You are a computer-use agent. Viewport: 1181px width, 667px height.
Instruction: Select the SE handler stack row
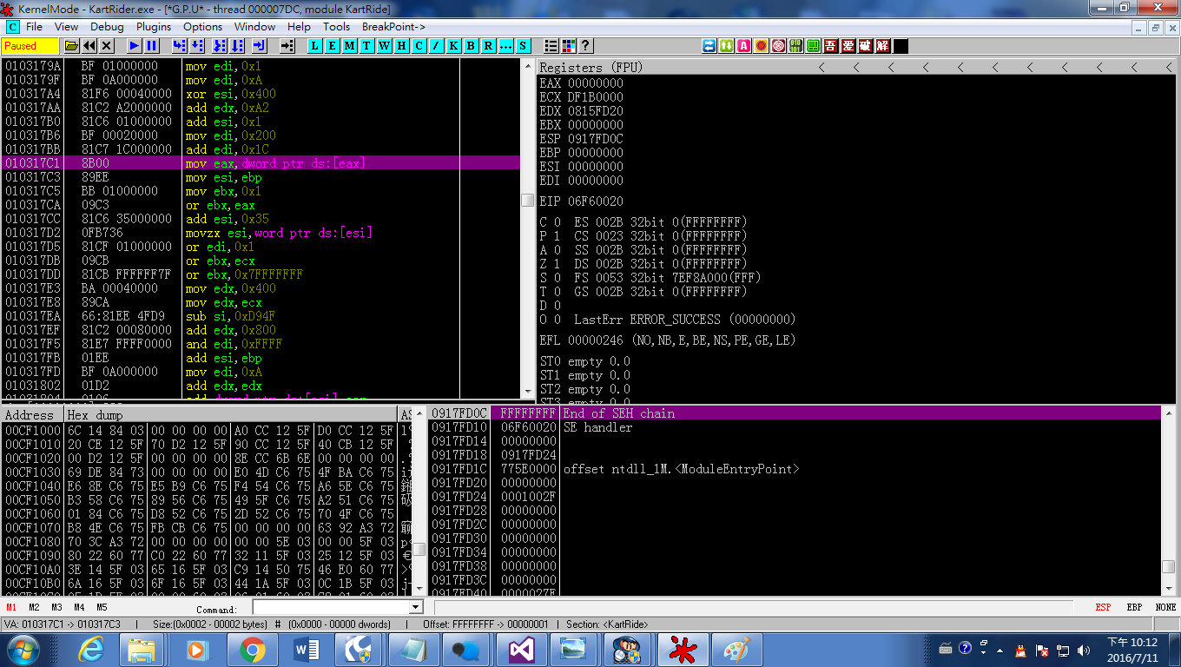click(x=795, y=427)
